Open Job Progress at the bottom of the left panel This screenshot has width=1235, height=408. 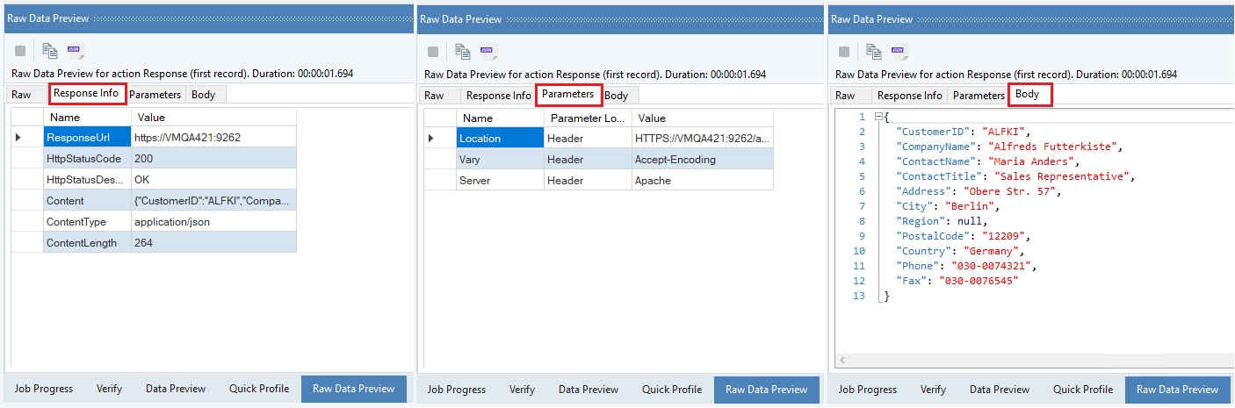click(x=44, y=389)
